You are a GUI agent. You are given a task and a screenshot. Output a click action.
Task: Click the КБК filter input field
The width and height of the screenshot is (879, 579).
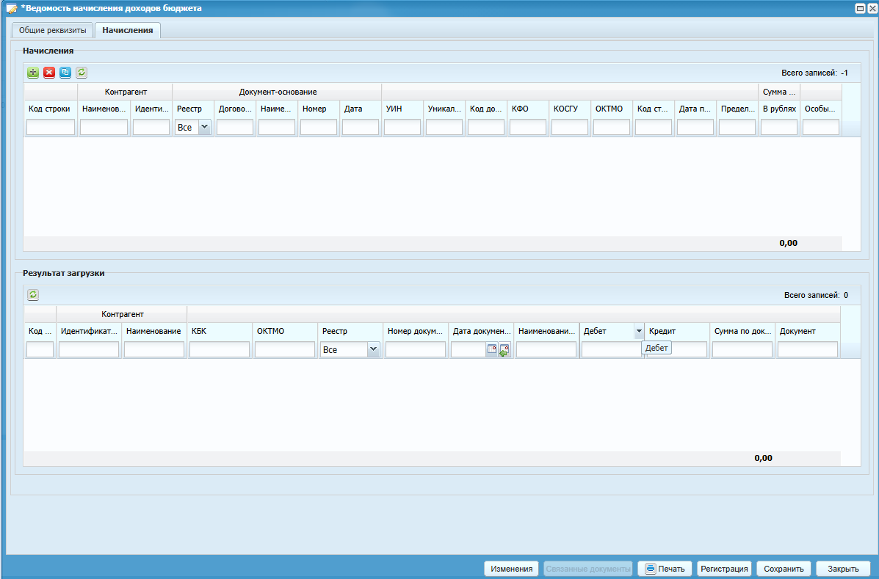(220, 350)
